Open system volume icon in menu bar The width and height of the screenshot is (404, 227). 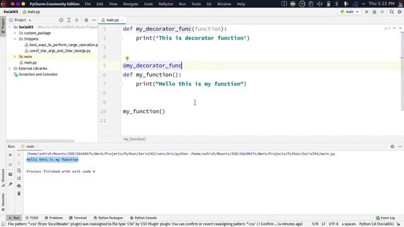tap(319, 4)
